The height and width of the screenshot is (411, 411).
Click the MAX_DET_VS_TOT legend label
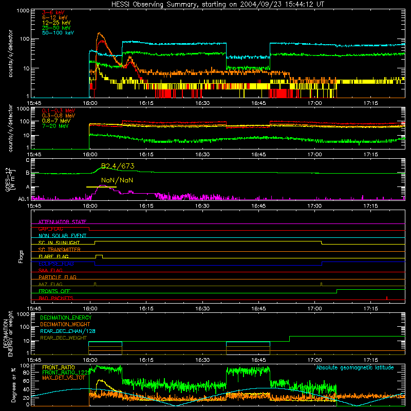64,378
